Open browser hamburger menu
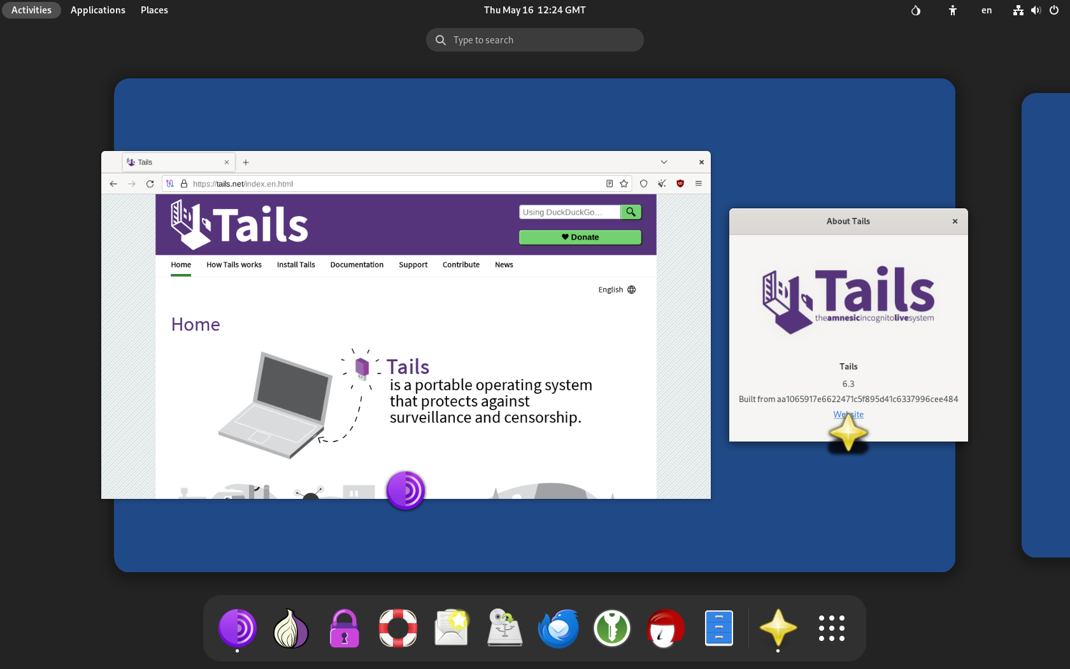 (x=699, y=183)
